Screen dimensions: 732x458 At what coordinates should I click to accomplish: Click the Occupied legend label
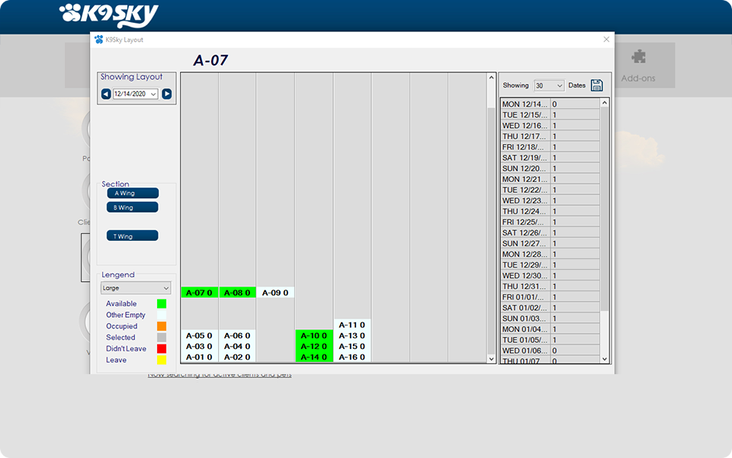coord(121,326)
